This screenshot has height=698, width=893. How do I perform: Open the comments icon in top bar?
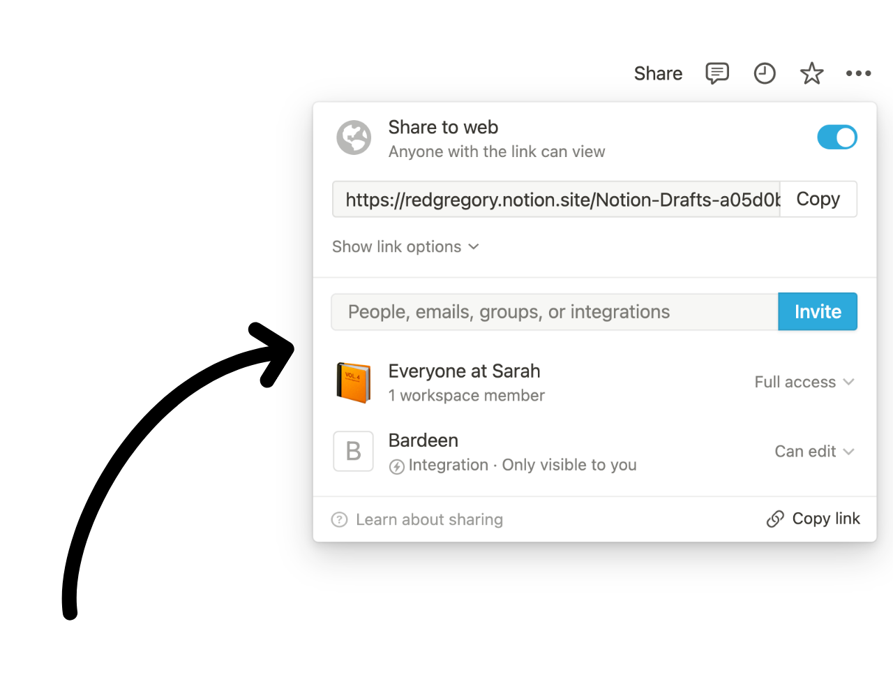[717, 73]
